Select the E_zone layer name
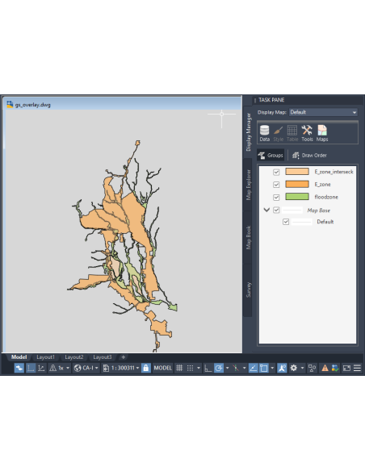The width and height of the screenshot is (365, 471). (x=322, y=185)
